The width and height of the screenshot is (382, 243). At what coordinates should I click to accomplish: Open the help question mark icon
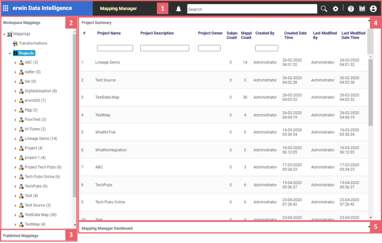coord(351,9)
